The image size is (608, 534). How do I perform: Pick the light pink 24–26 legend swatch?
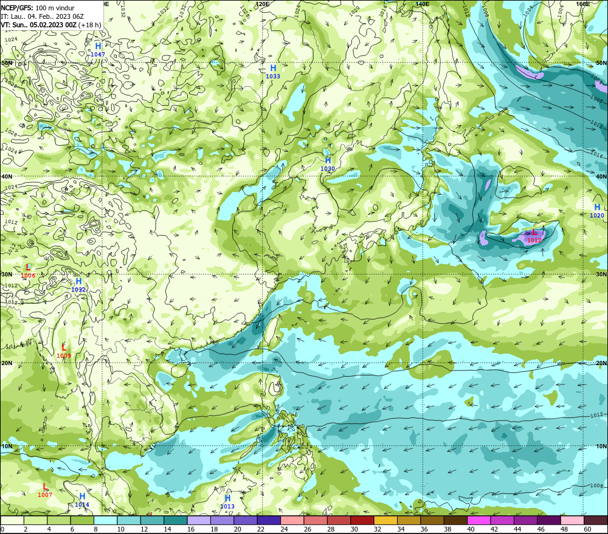tap(292, 520)
